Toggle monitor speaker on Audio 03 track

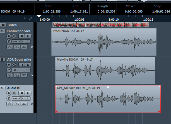coord(14,93)
